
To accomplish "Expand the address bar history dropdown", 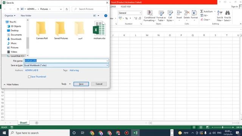I will click(61, 9).
